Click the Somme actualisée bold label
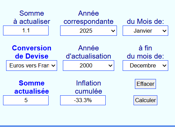Viewport: 175px width, 127px height. pyautogui.click(x=32, y=87)
